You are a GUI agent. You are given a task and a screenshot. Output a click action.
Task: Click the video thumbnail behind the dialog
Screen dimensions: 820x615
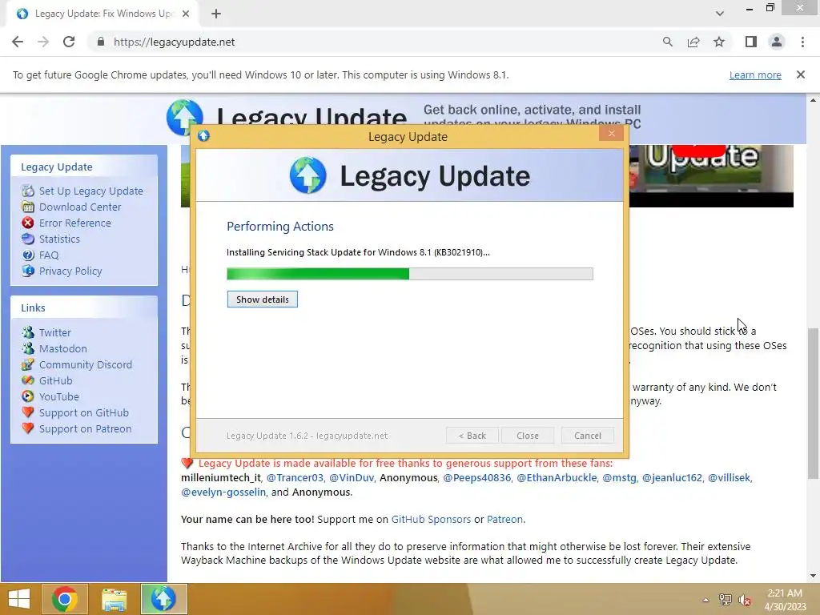coord(711,175)
